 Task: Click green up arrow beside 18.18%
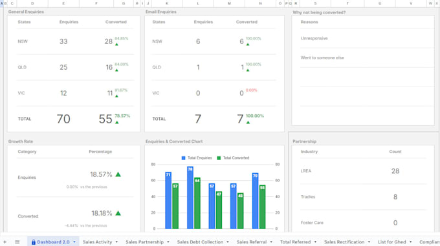click(118, 213)
